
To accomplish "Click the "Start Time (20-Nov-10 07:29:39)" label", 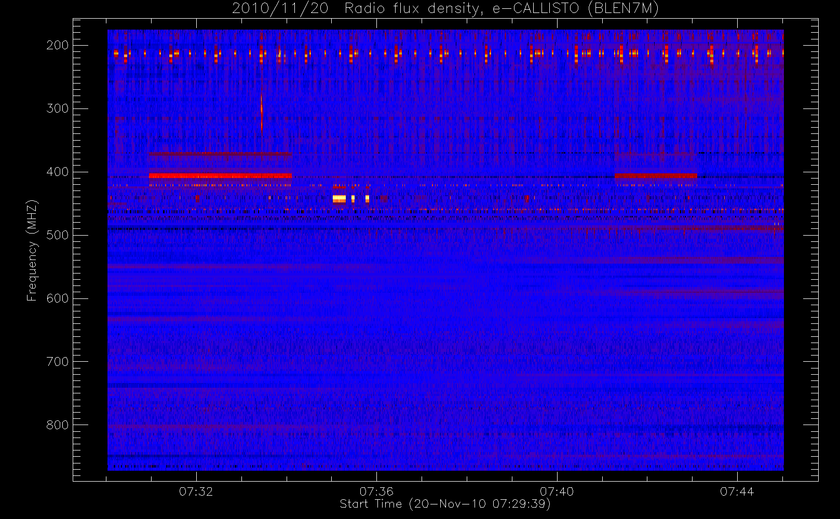I will pyautogui.click(x=445, y=504).
